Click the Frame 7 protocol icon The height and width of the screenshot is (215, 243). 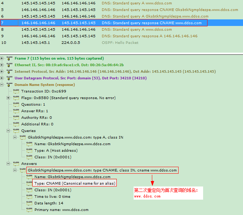(10, 59)
